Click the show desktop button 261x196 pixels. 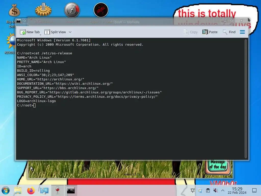[x=254, y=190]
